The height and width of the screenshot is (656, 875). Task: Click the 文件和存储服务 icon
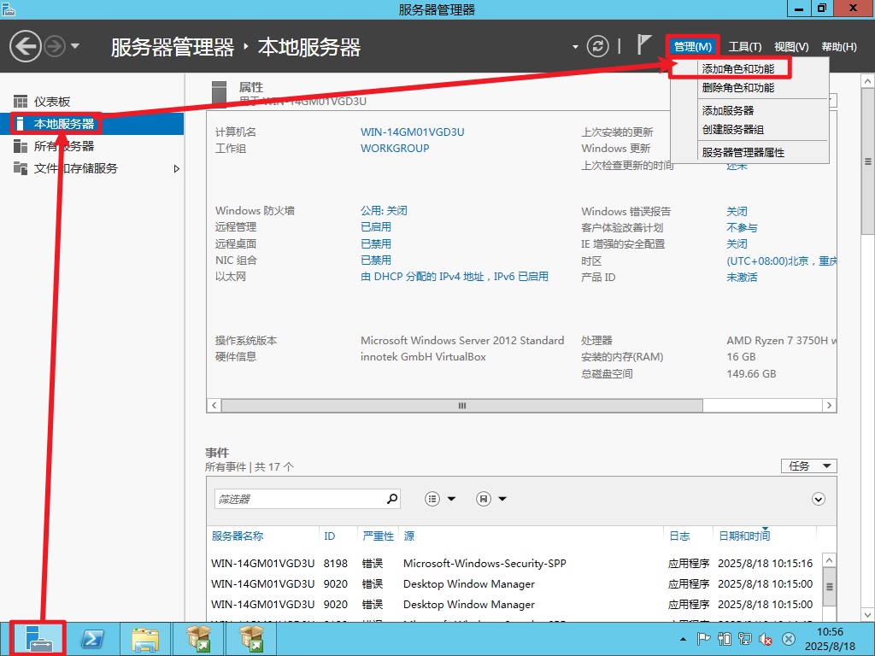(x=21, y=168)
